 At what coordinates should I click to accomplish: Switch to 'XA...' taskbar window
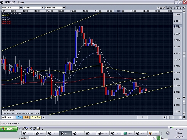click(103, 133)
